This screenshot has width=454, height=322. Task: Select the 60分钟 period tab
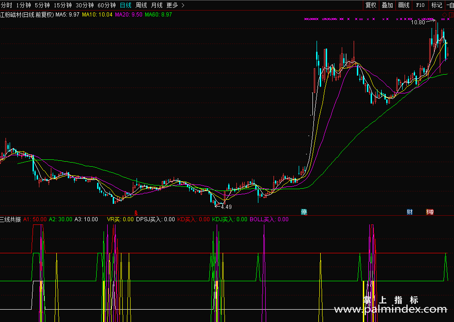point(107,5)
